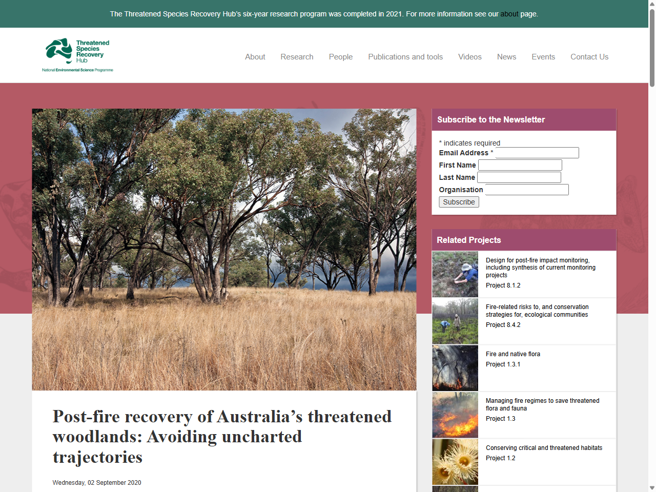Open the Research page
This screenshot has height=492, width=656.
pos(297,57)
